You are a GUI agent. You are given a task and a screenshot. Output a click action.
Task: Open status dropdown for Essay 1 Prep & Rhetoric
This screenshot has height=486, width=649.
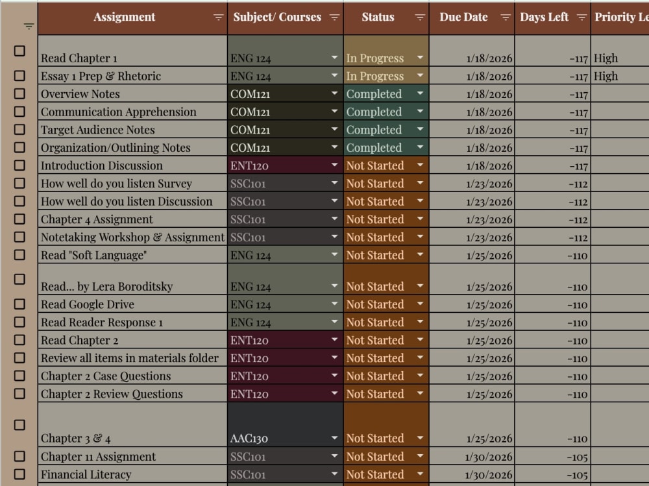(x=420, y=75)
